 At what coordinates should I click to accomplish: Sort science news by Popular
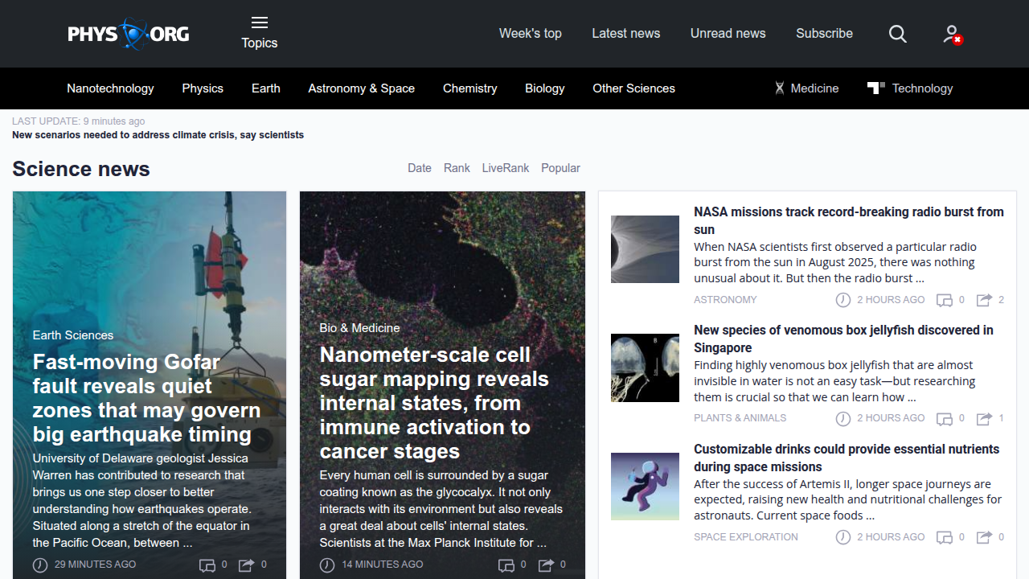560,168
